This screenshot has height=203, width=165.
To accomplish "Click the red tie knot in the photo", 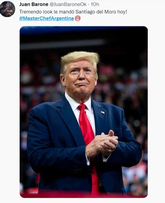I will click(82, 108).
